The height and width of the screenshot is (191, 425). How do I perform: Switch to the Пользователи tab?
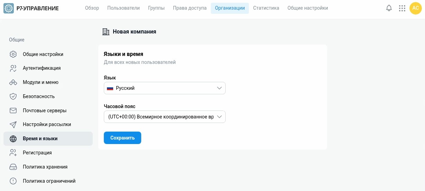(124, 8)
